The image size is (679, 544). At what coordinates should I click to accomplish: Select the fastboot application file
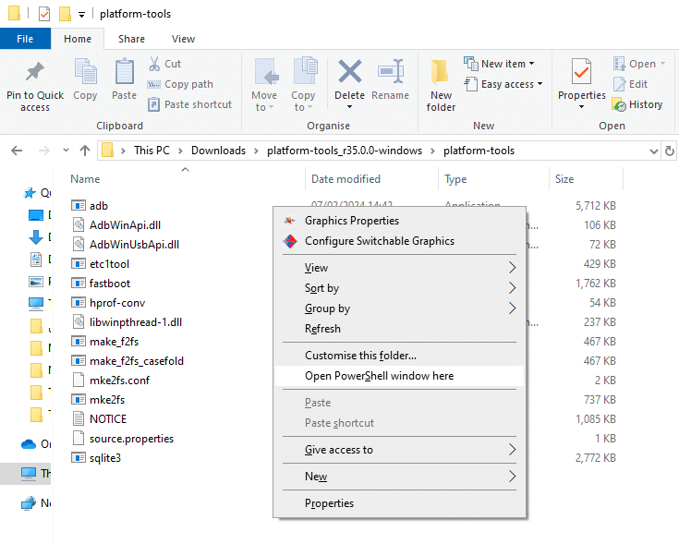110,284
